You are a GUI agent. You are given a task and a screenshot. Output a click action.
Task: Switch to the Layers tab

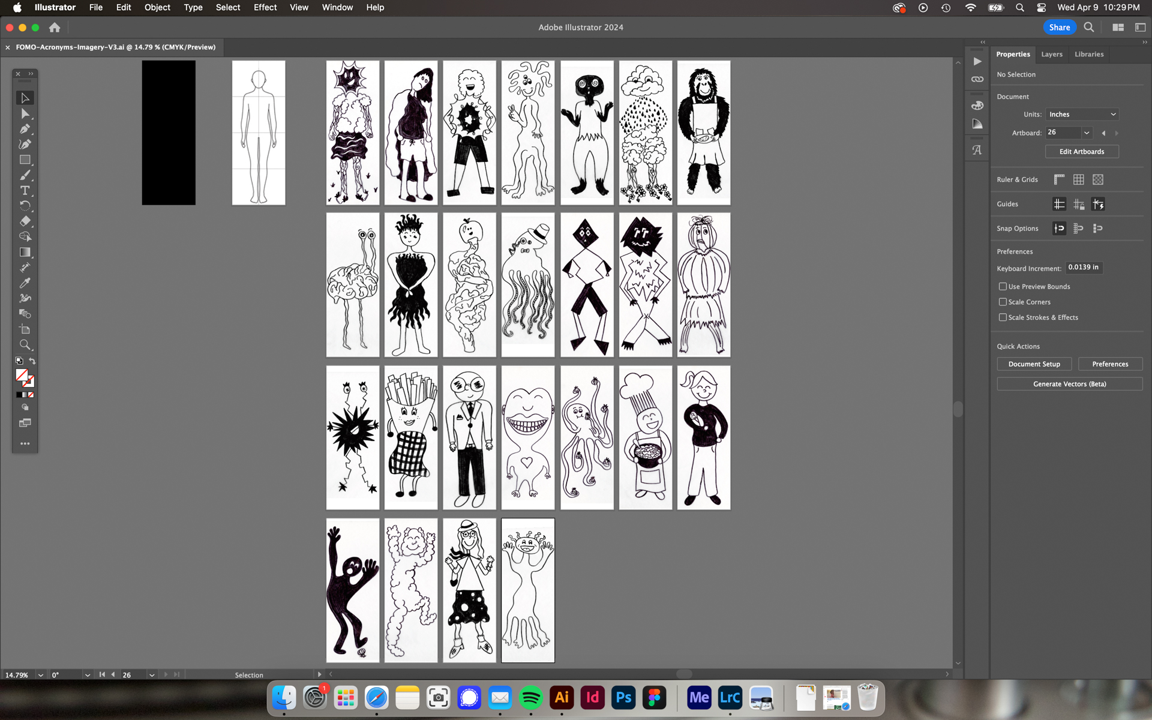[1051, 54]
